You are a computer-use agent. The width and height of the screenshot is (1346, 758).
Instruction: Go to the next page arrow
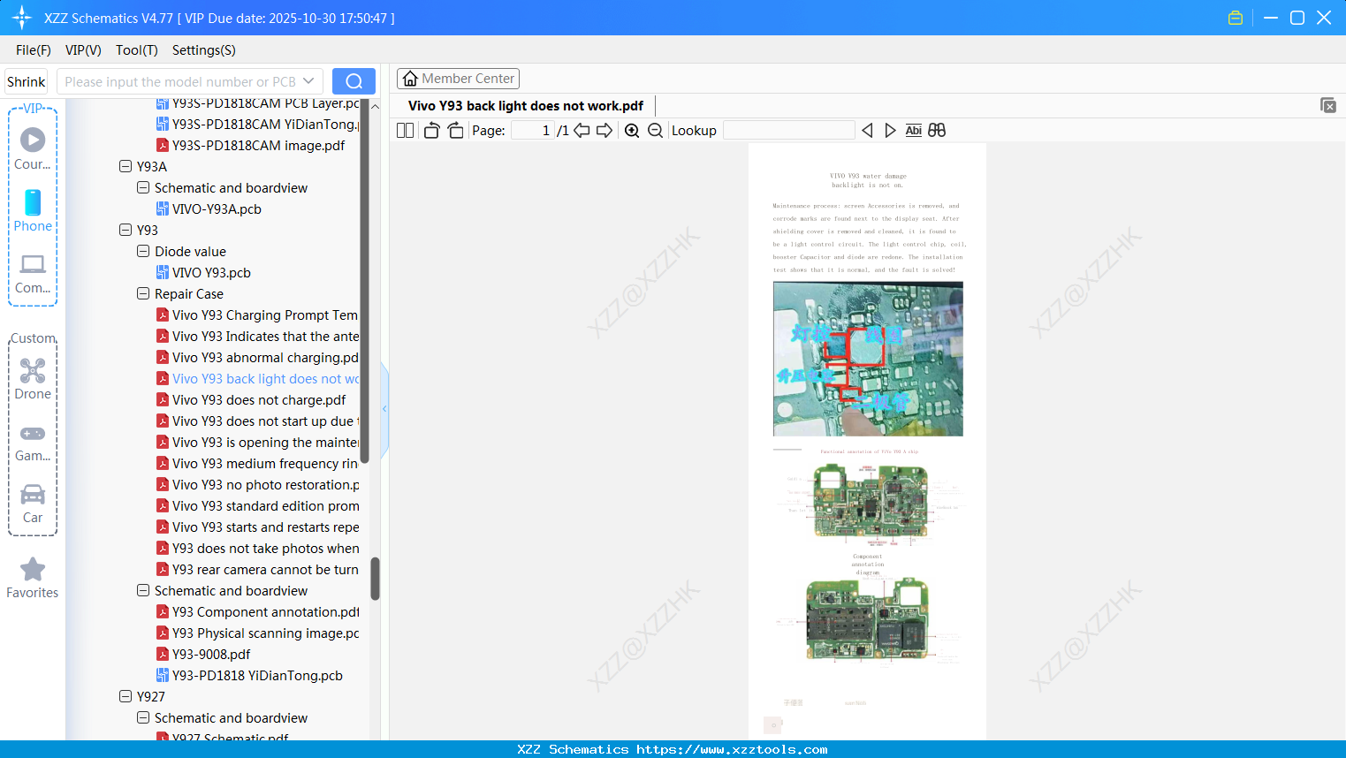point(605,131)
